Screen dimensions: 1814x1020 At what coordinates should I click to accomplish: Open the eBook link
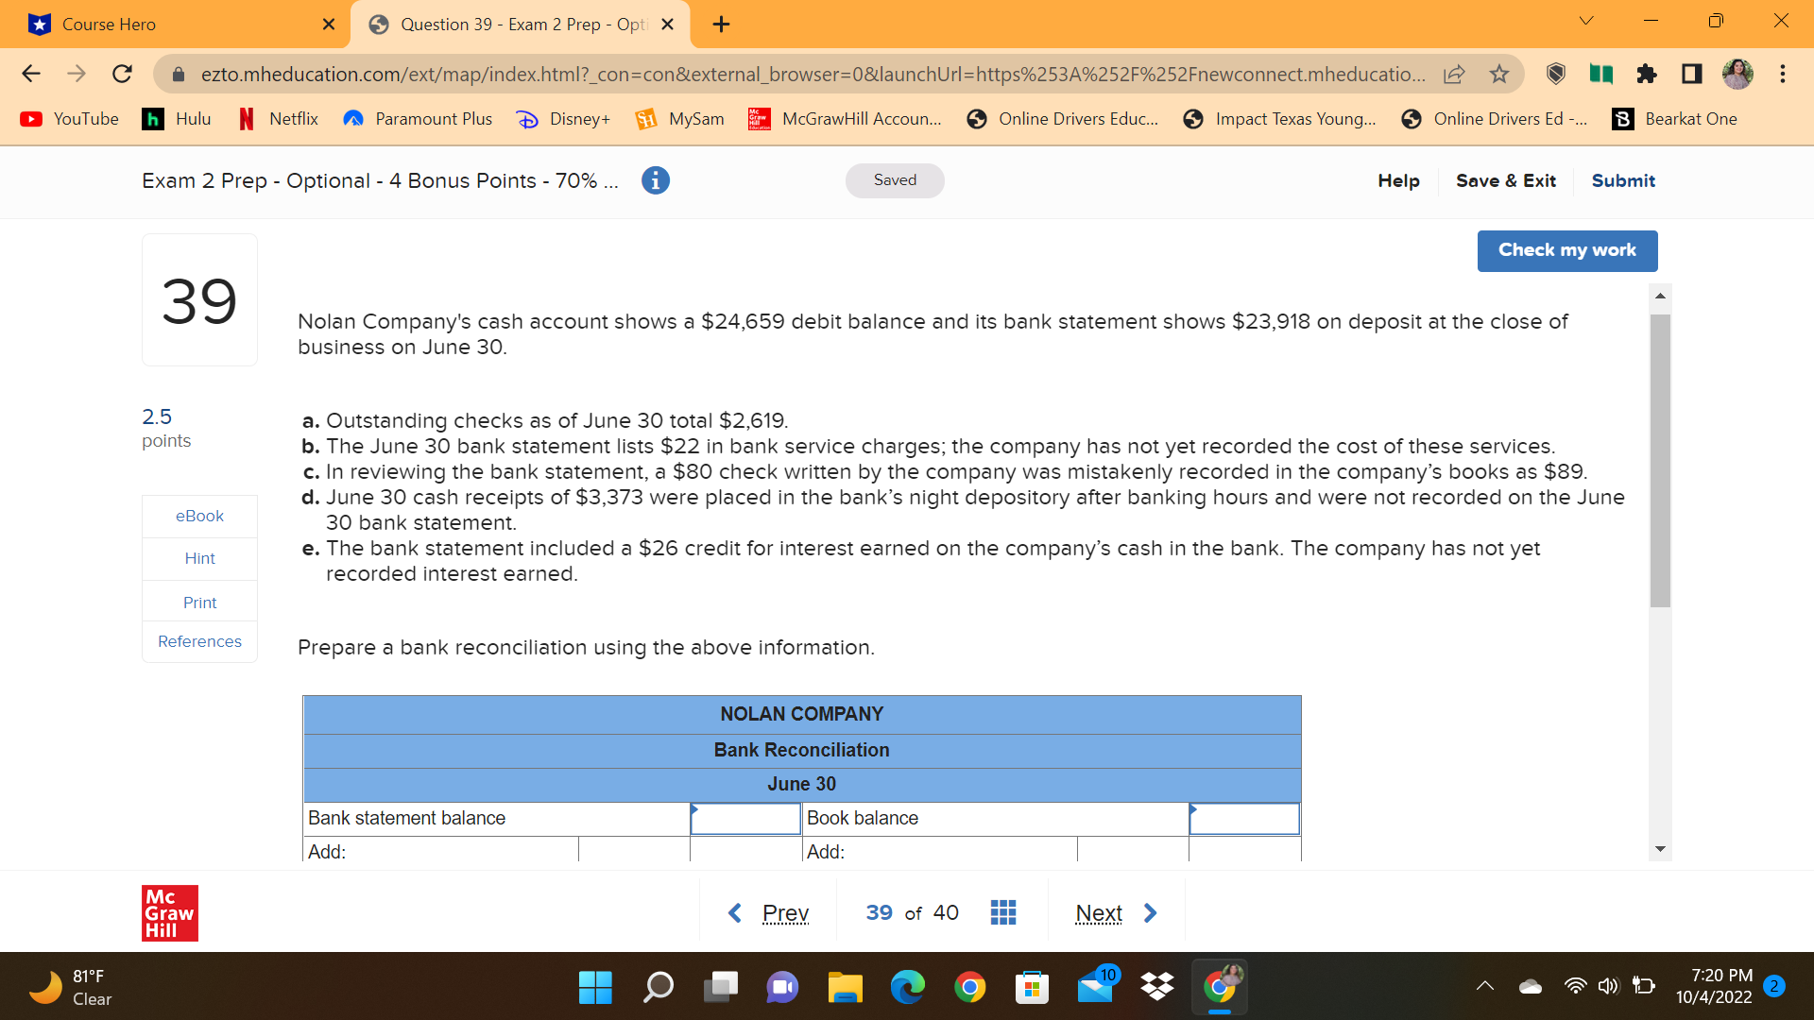click(199, 516)
